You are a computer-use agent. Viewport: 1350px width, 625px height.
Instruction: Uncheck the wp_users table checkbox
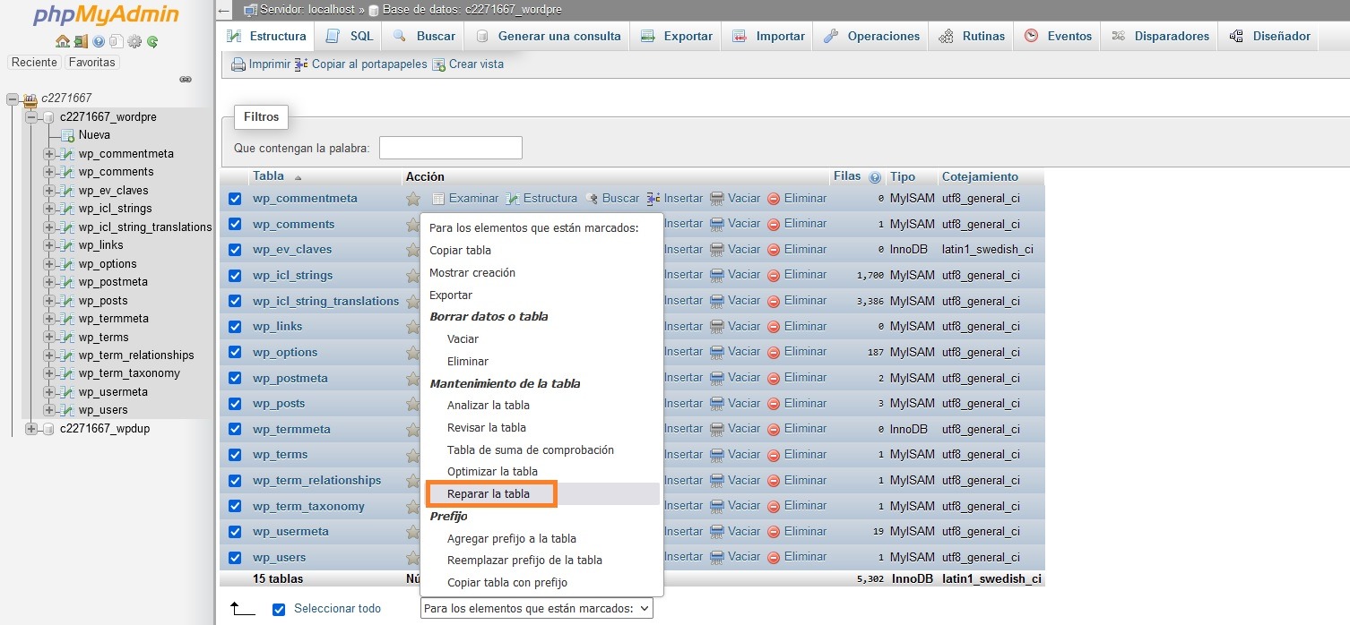[x=235, y=558]
